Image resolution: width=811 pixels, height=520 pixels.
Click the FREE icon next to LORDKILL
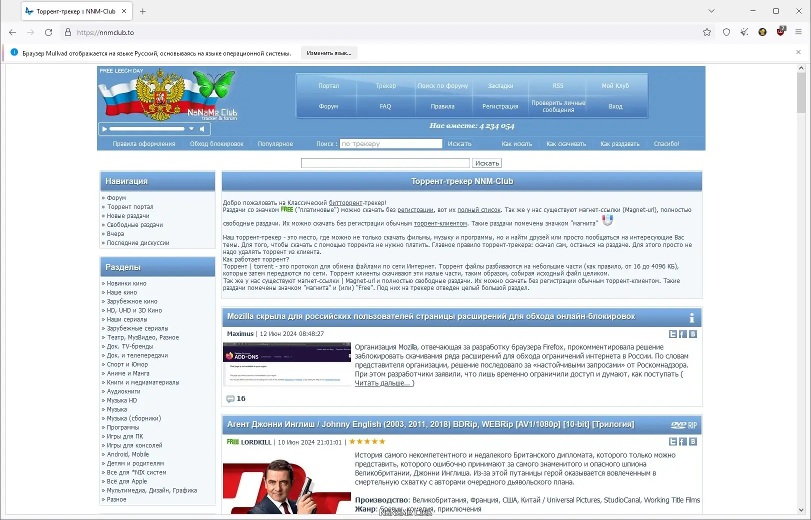point(232,442)
